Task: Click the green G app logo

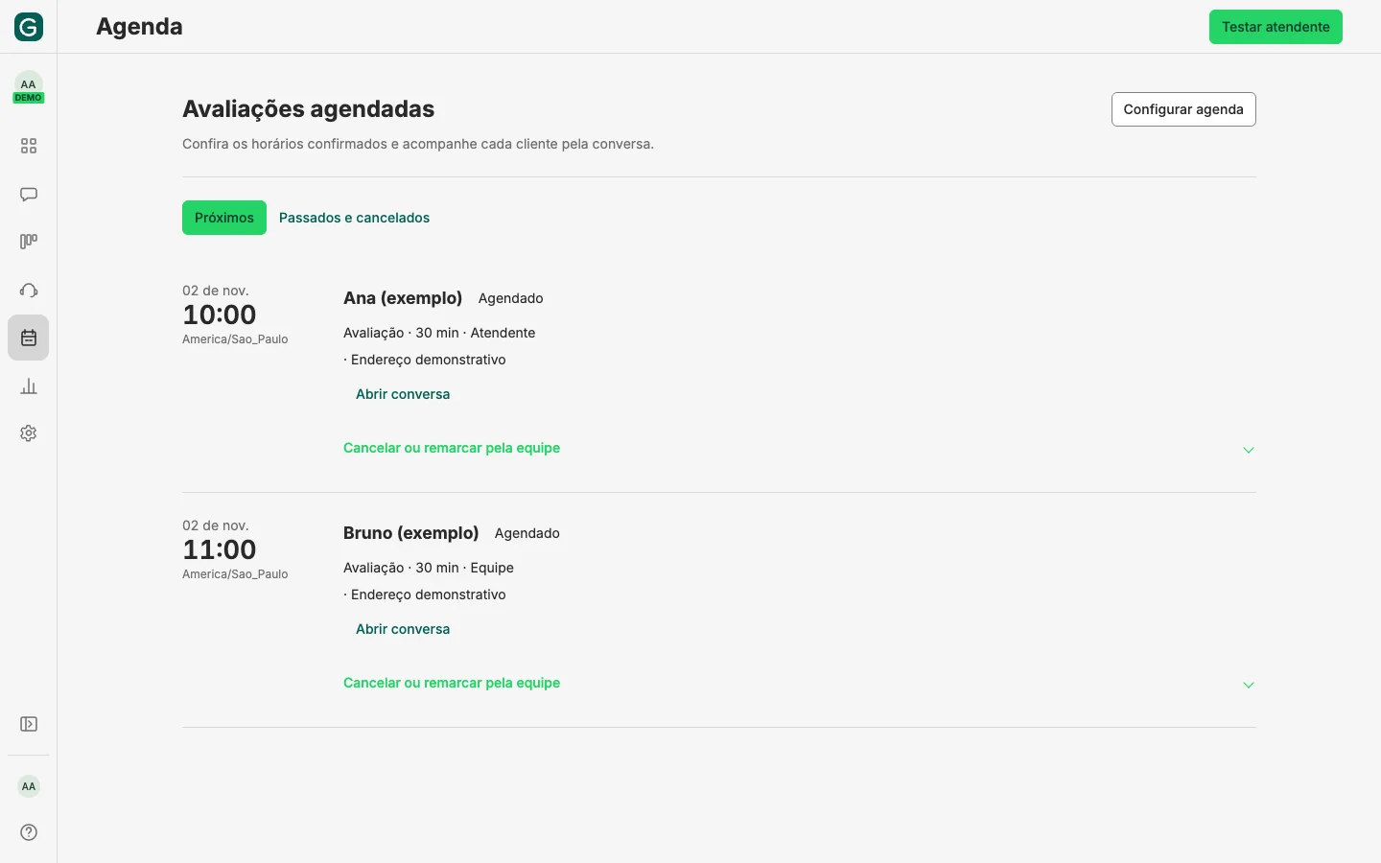Action: tap(29, 27)
